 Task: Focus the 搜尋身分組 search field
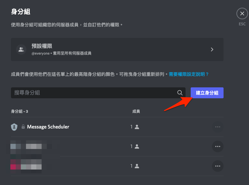click(93, 93)
